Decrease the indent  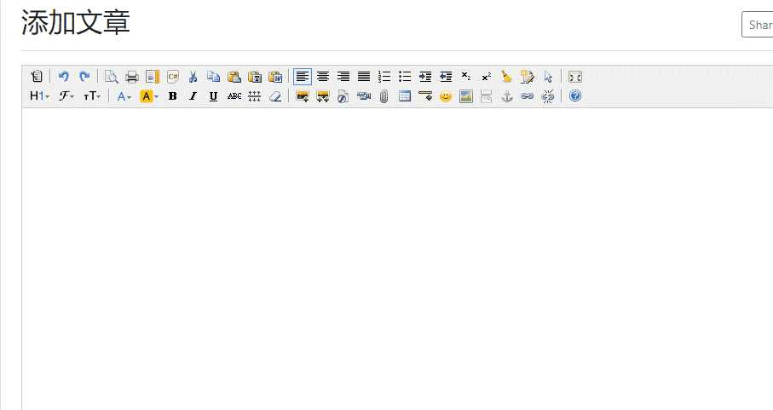pos(446,77)
